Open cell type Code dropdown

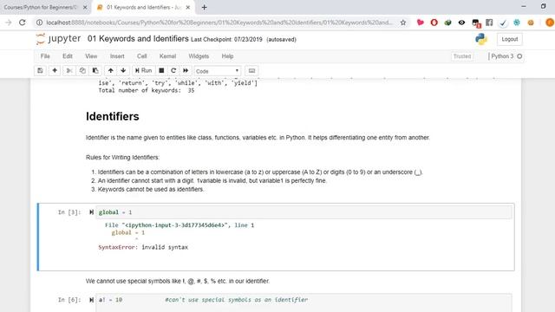point(218,71)
